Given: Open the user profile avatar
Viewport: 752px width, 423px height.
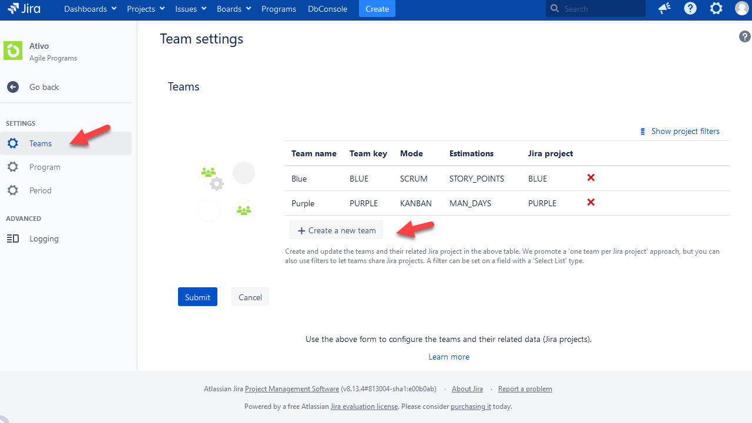Looking at the screenshot, I should pyautogui.click(x=741, y=8).
